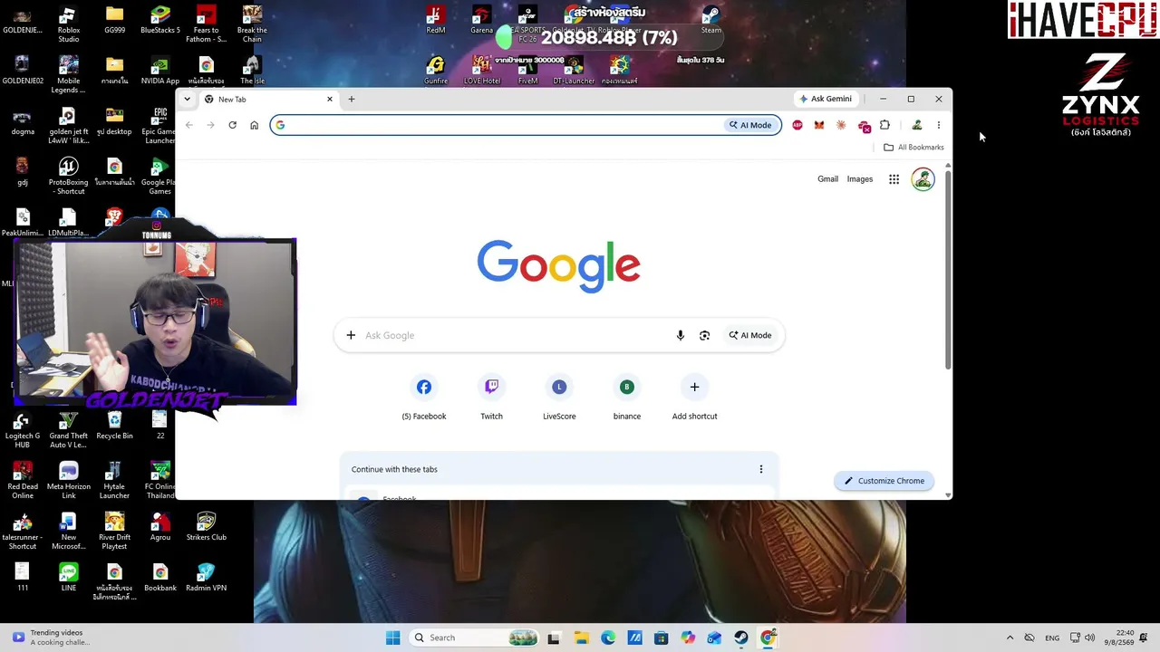
Task: Open the Images link
Action: click(x=860, y=179)
